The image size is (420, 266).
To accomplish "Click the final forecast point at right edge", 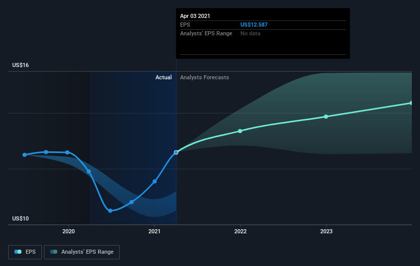I will tap(411, 103).
